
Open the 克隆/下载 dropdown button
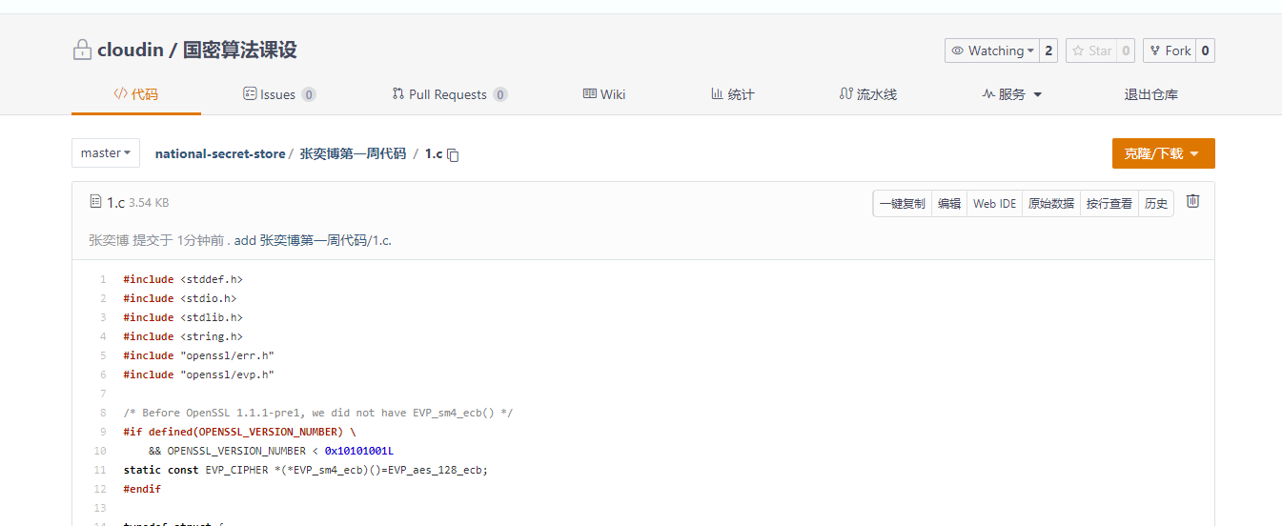[x=1163, y=153]
